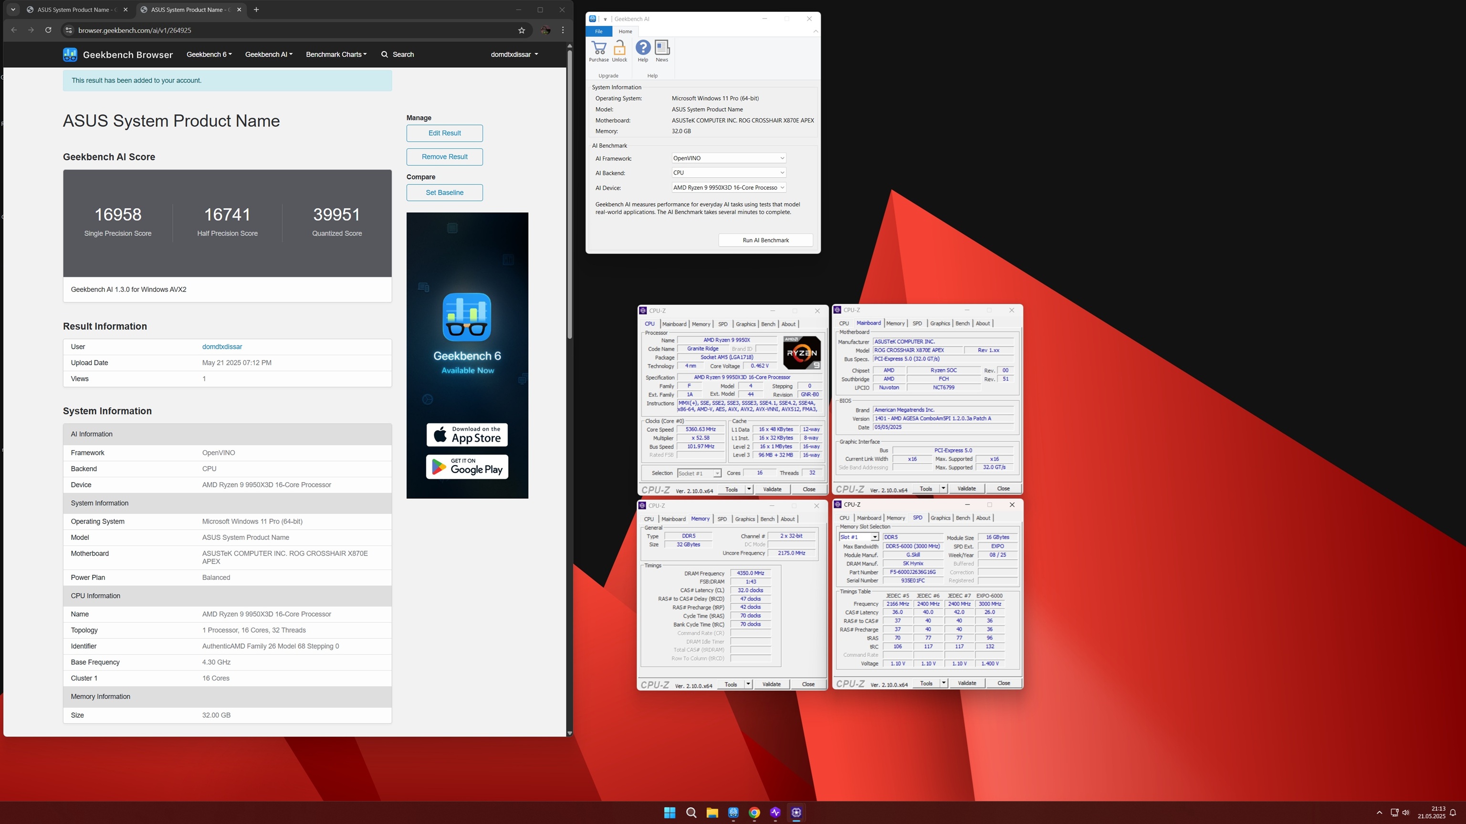Open File Explorer from taskbar
This screenshot has width=1466, height=824.
(x=712, y=812)
